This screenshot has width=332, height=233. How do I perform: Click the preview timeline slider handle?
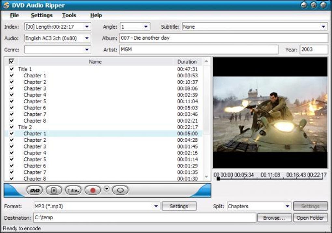(218, 179)
